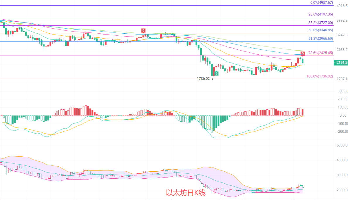Pick the 61.8%(2966.69) Fibonacci level label

(x=320, y=39)
